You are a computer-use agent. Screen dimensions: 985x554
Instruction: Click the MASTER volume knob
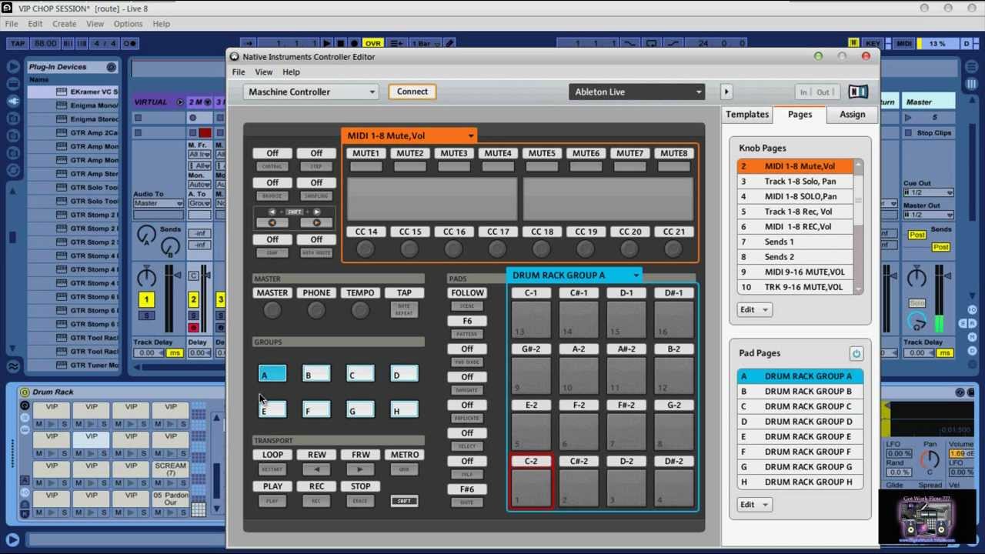pyautogui.click(x=272, y=310)
